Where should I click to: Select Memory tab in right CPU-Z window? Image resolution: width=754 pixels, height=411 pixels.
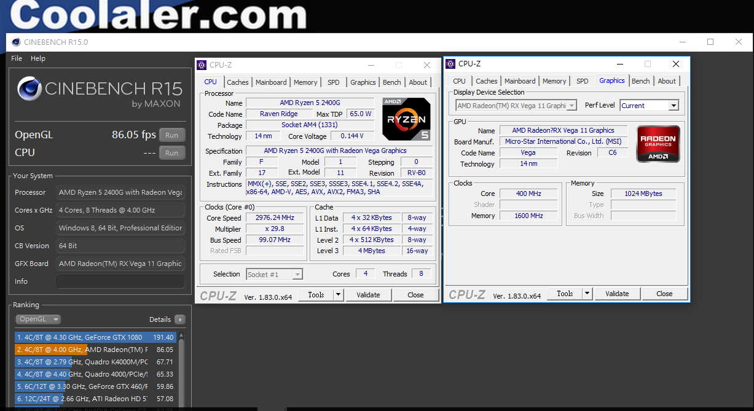click(x=554, y=81)
